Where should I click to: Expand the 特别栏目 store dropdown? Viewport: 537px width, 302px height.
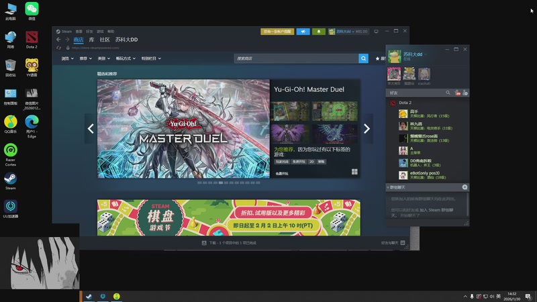click(151, 58)
